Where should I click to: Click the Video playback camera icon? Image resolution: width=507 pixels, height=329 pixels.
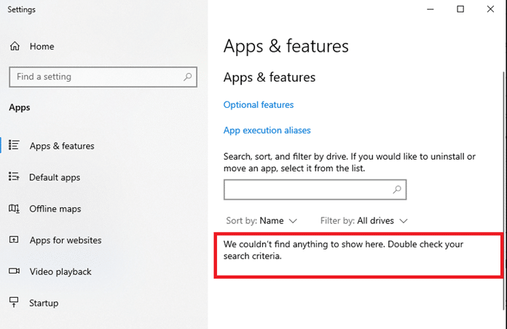[14, 271]
